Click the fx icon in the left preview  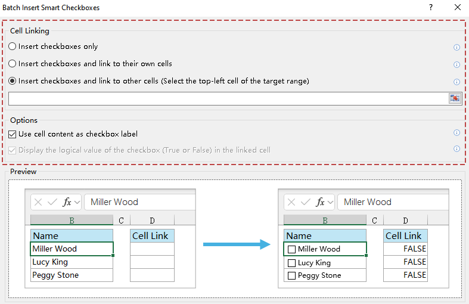click(x=67, y=202)
